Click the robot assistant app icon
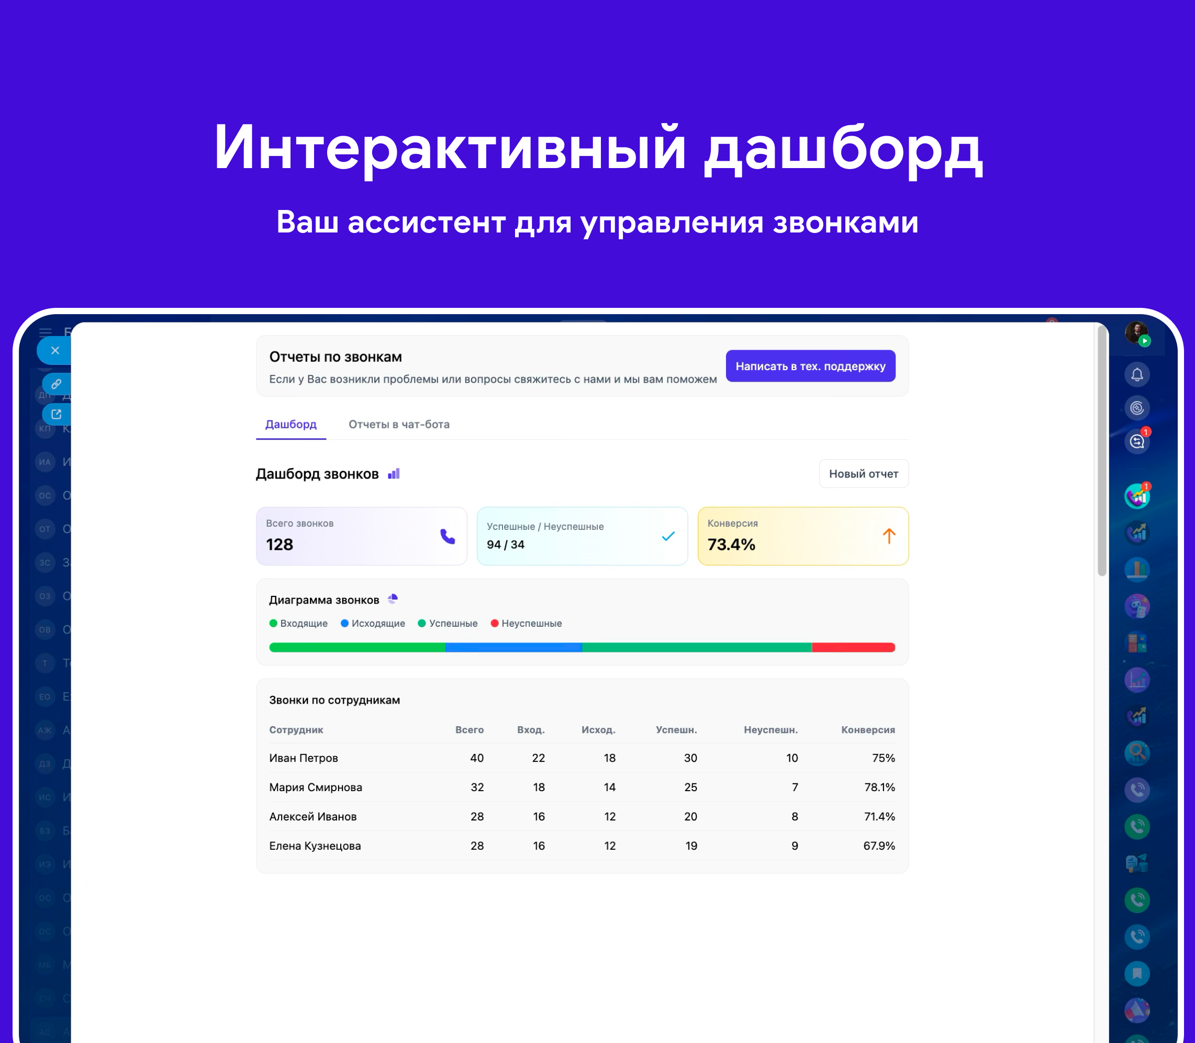Viewport: 1195px width, 1043px height. pyautogui.click(x=1137, y=606)
